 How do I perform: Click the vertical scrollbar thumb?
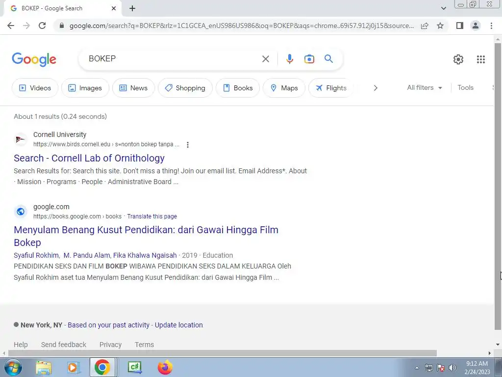[x=498, y=186]
